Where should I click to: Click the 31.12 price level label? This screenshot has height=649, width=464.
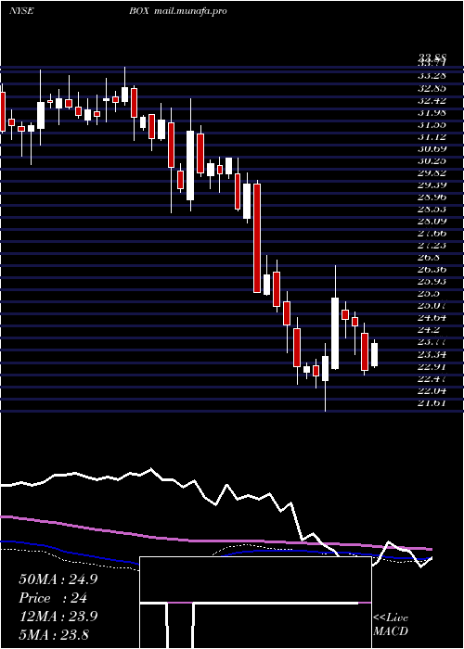[x=432, y=136]
